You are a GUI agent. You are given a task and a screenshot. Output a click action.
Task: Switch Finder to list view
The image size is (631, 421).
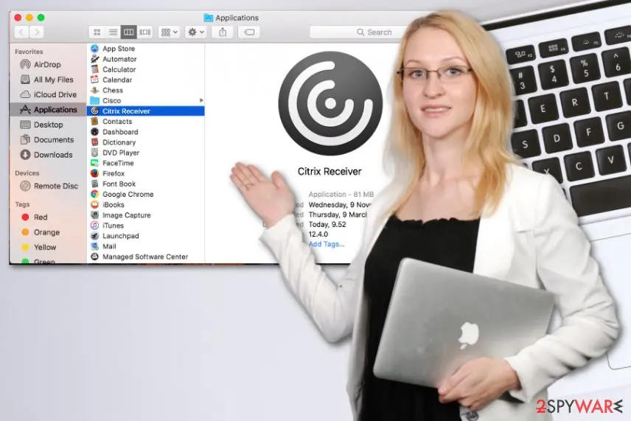tap(113, 32)
